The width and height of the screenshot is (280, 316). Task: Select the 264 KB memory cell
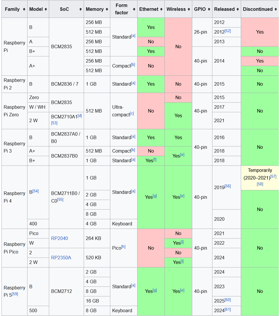97,239
